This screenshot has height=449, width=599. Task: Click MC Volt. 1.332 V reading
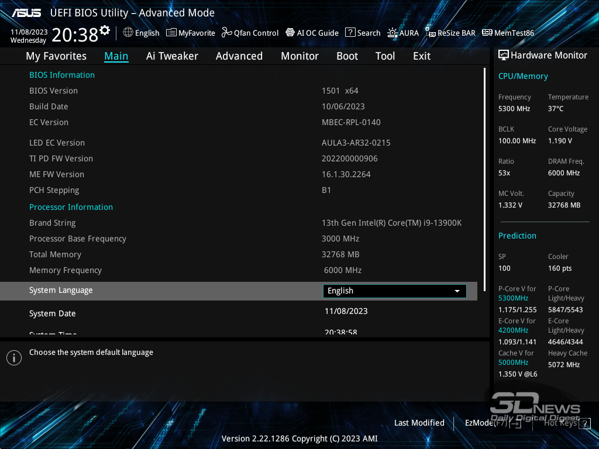(x=510, y=205)
